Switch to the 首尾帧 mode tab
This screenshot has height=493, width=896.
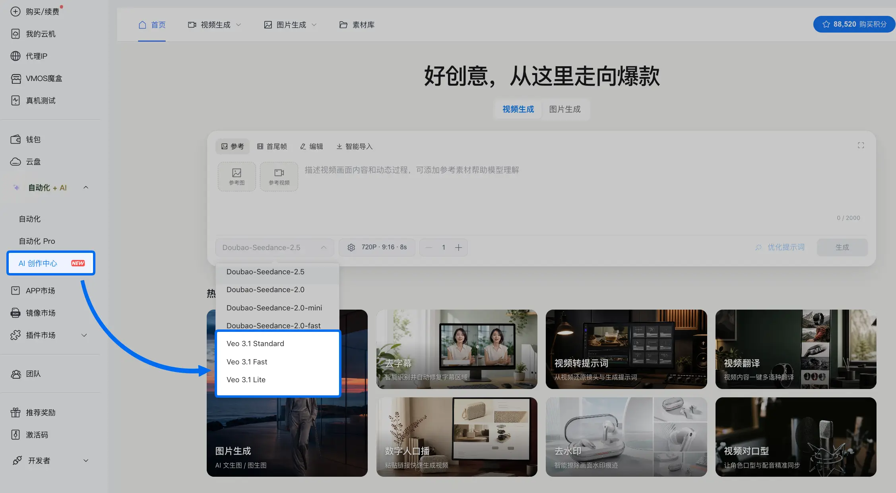point(272,146)
